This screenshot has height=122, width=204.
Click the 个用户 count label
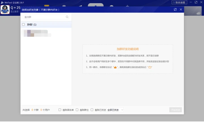pos(46,110)
